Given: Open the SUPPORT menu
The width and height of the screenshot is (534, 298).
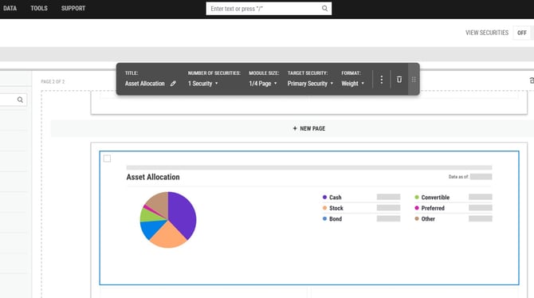Looking at the screenshot, I should click(x=73, y=8).
